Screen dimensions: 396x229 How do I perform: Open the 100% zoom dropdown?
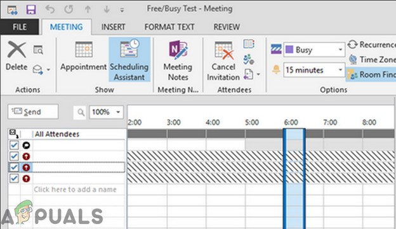click(118, 112)
